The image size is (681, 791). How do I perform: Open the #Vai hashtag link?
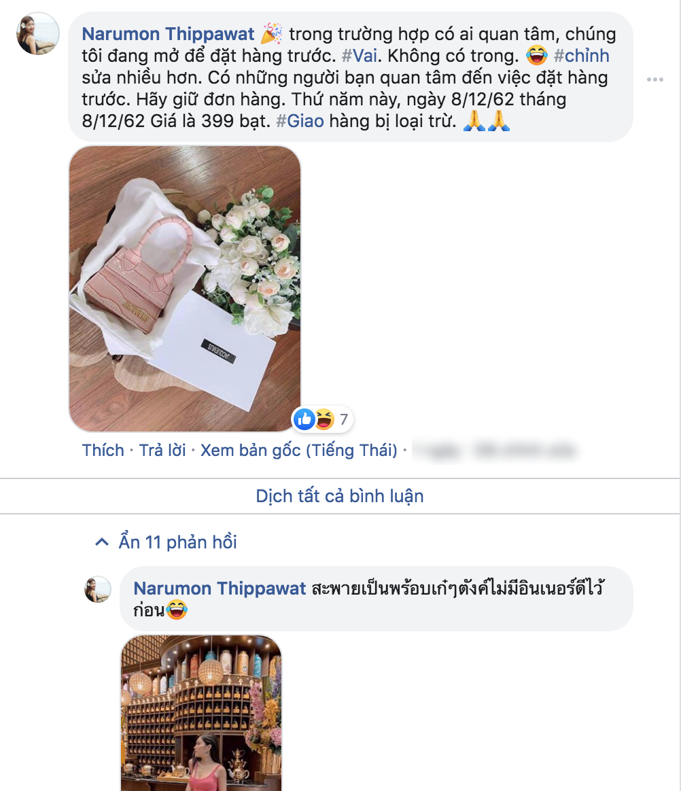(x=359, y=56)
